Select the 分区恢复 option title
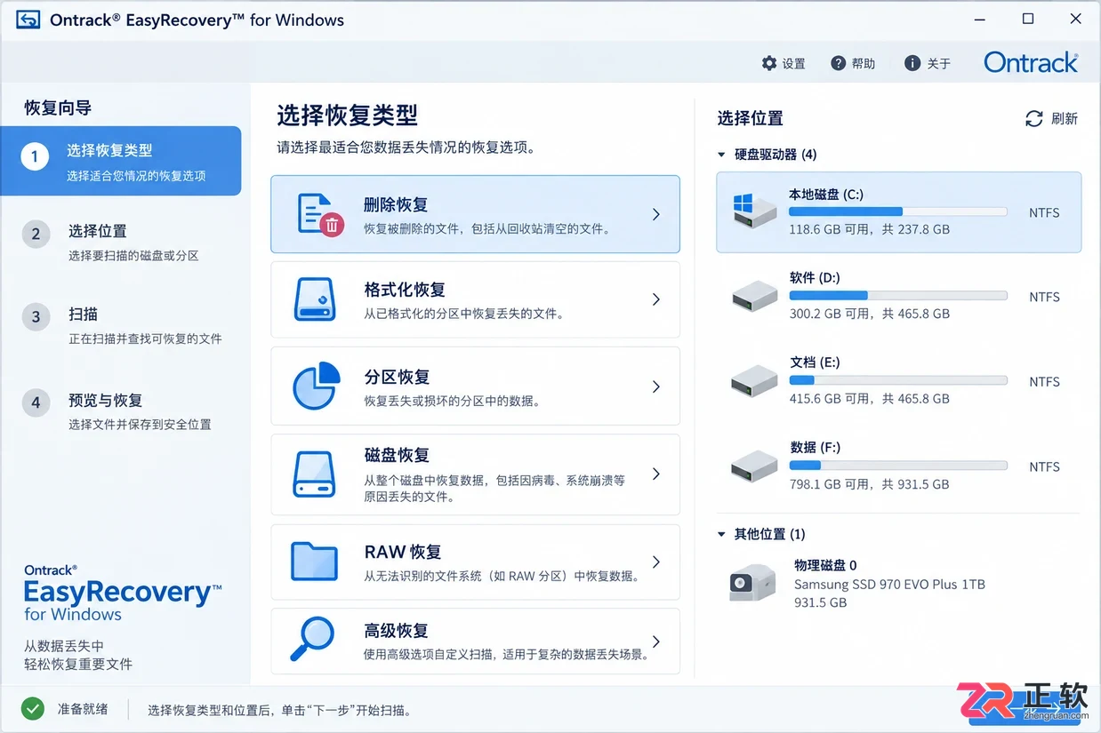Image resolution: width=1101 pixels, height=733 pixels. (x=396, y=377)
